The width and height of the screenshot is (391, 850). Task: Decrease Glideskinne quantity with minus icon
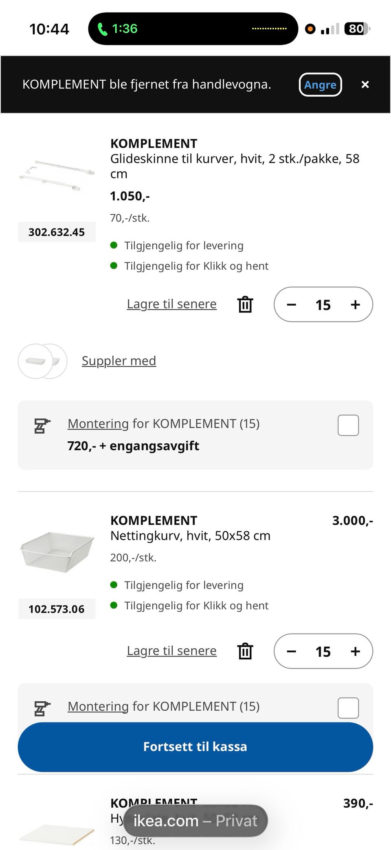[x=291, y=304]
